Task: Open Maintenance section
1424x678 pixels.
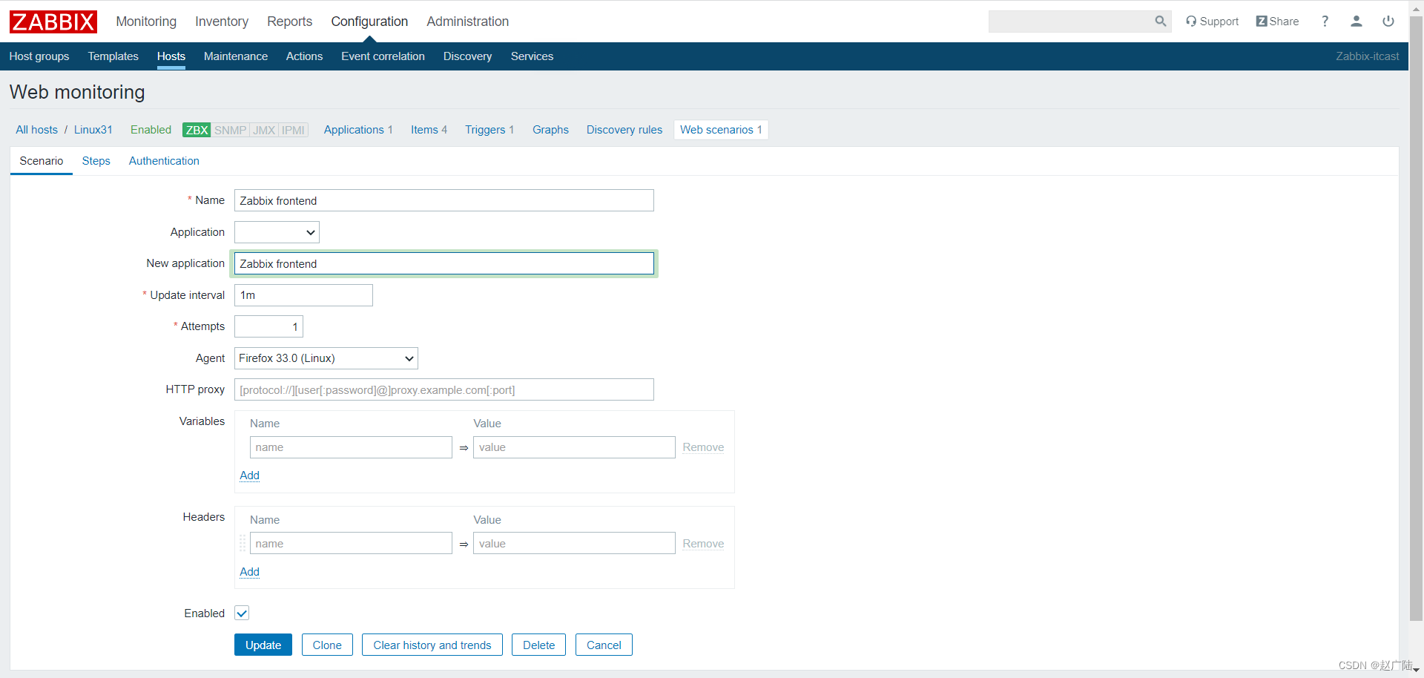Action: (236, 56)
